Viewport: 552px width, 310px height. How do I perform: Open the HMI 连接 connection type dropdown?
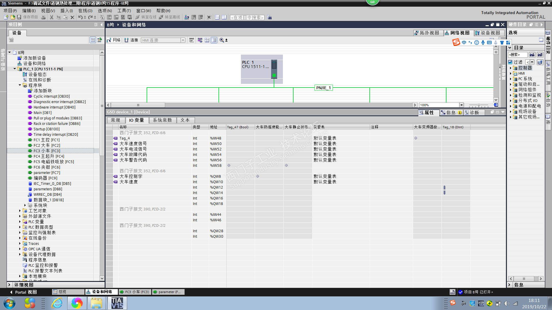[x=183, y=40]
